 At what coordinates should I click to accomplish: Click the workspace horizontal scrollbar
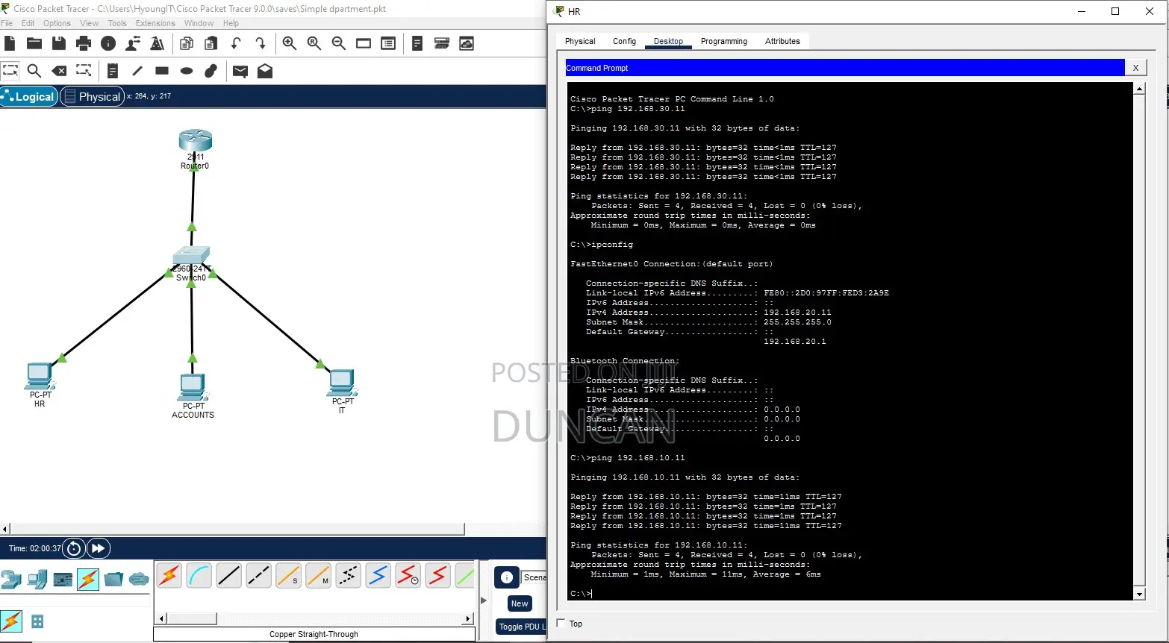pyautogui.click(x=237, y=529)
